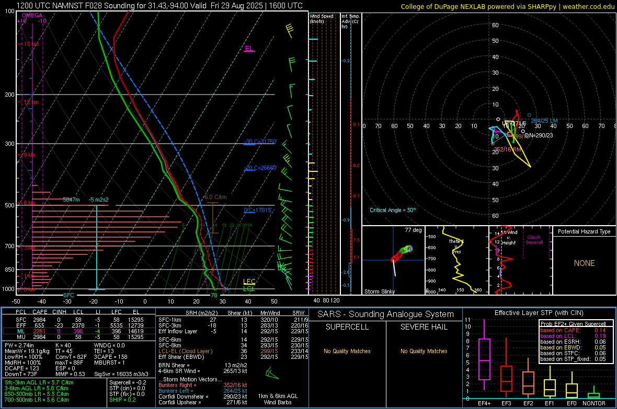617x409 pixels.
Task: Click the green LCL label on the skew-T
Action: [x=249, y=289]
